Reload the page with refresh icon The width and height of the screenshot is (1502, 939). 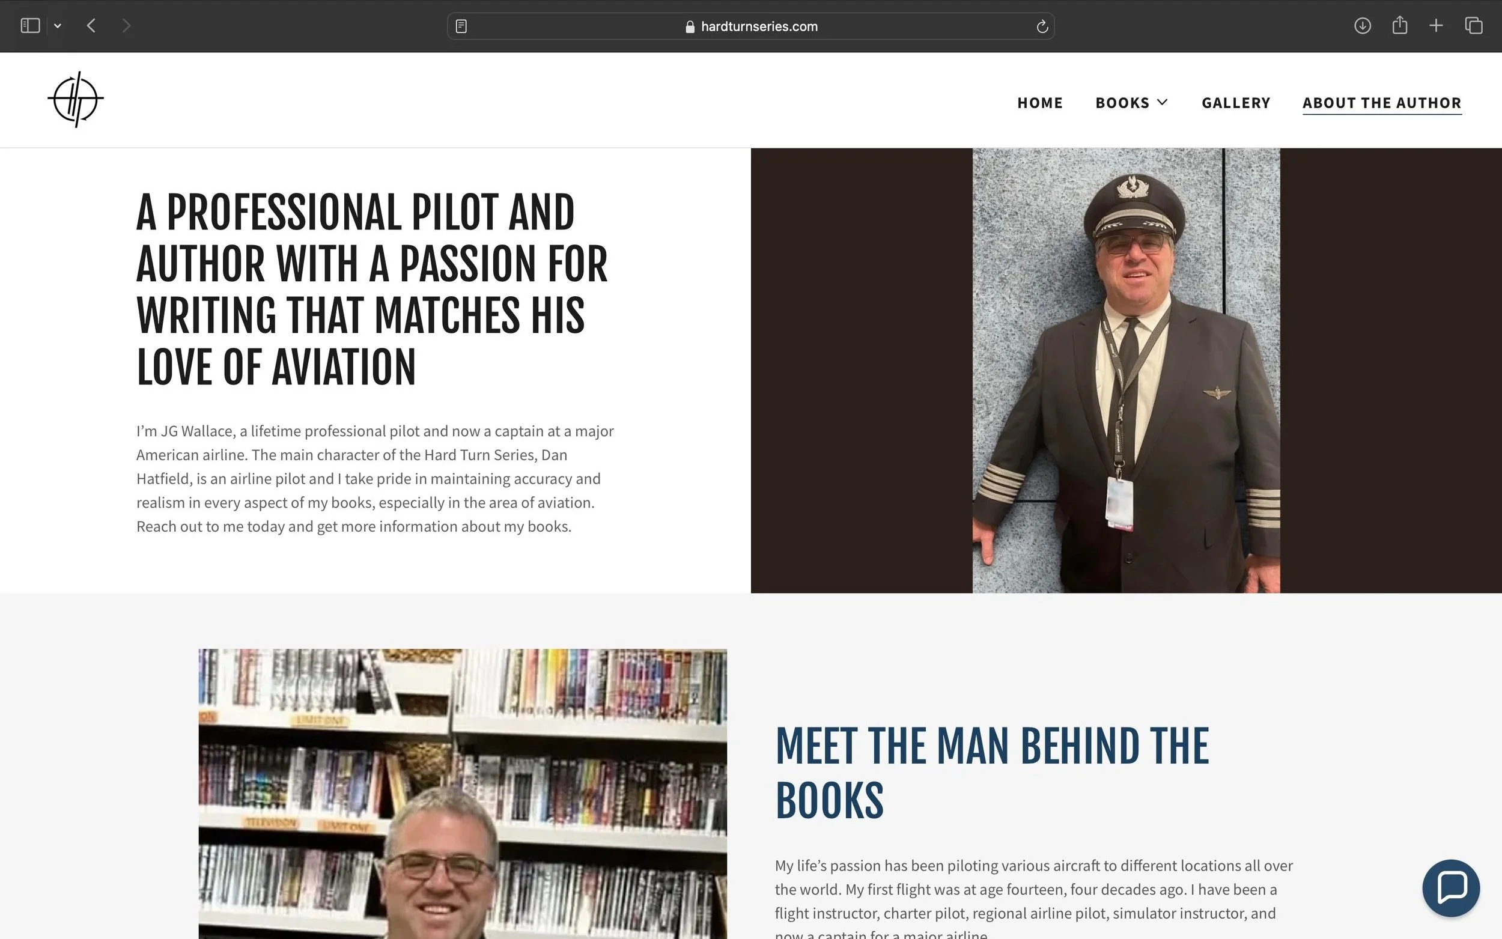(x=1042, y=26)
